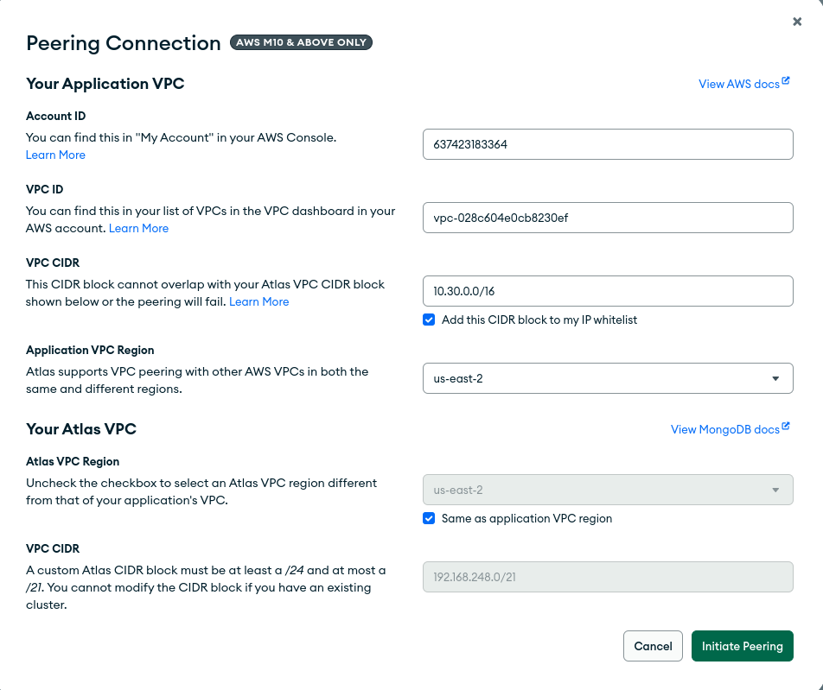Click external-link icon beside View MongoDB docs

pos(786,427)
